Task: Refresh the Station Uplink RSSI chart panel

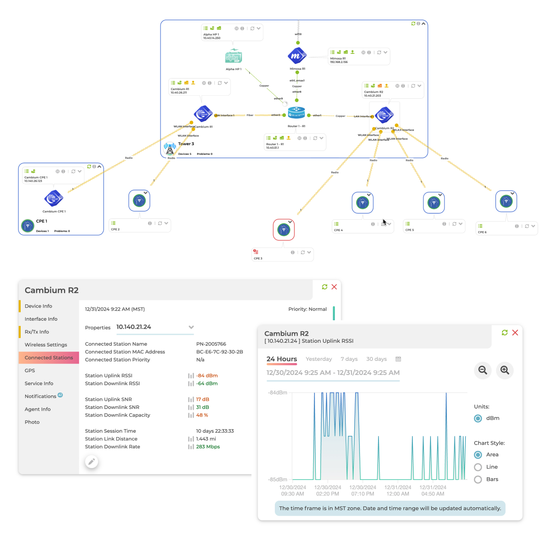Action: click(x=505, y=333)
